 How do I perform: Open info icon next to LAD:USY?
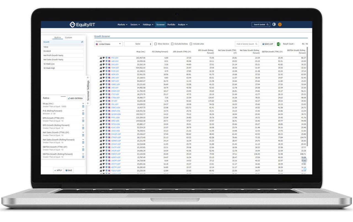(106, 61)
